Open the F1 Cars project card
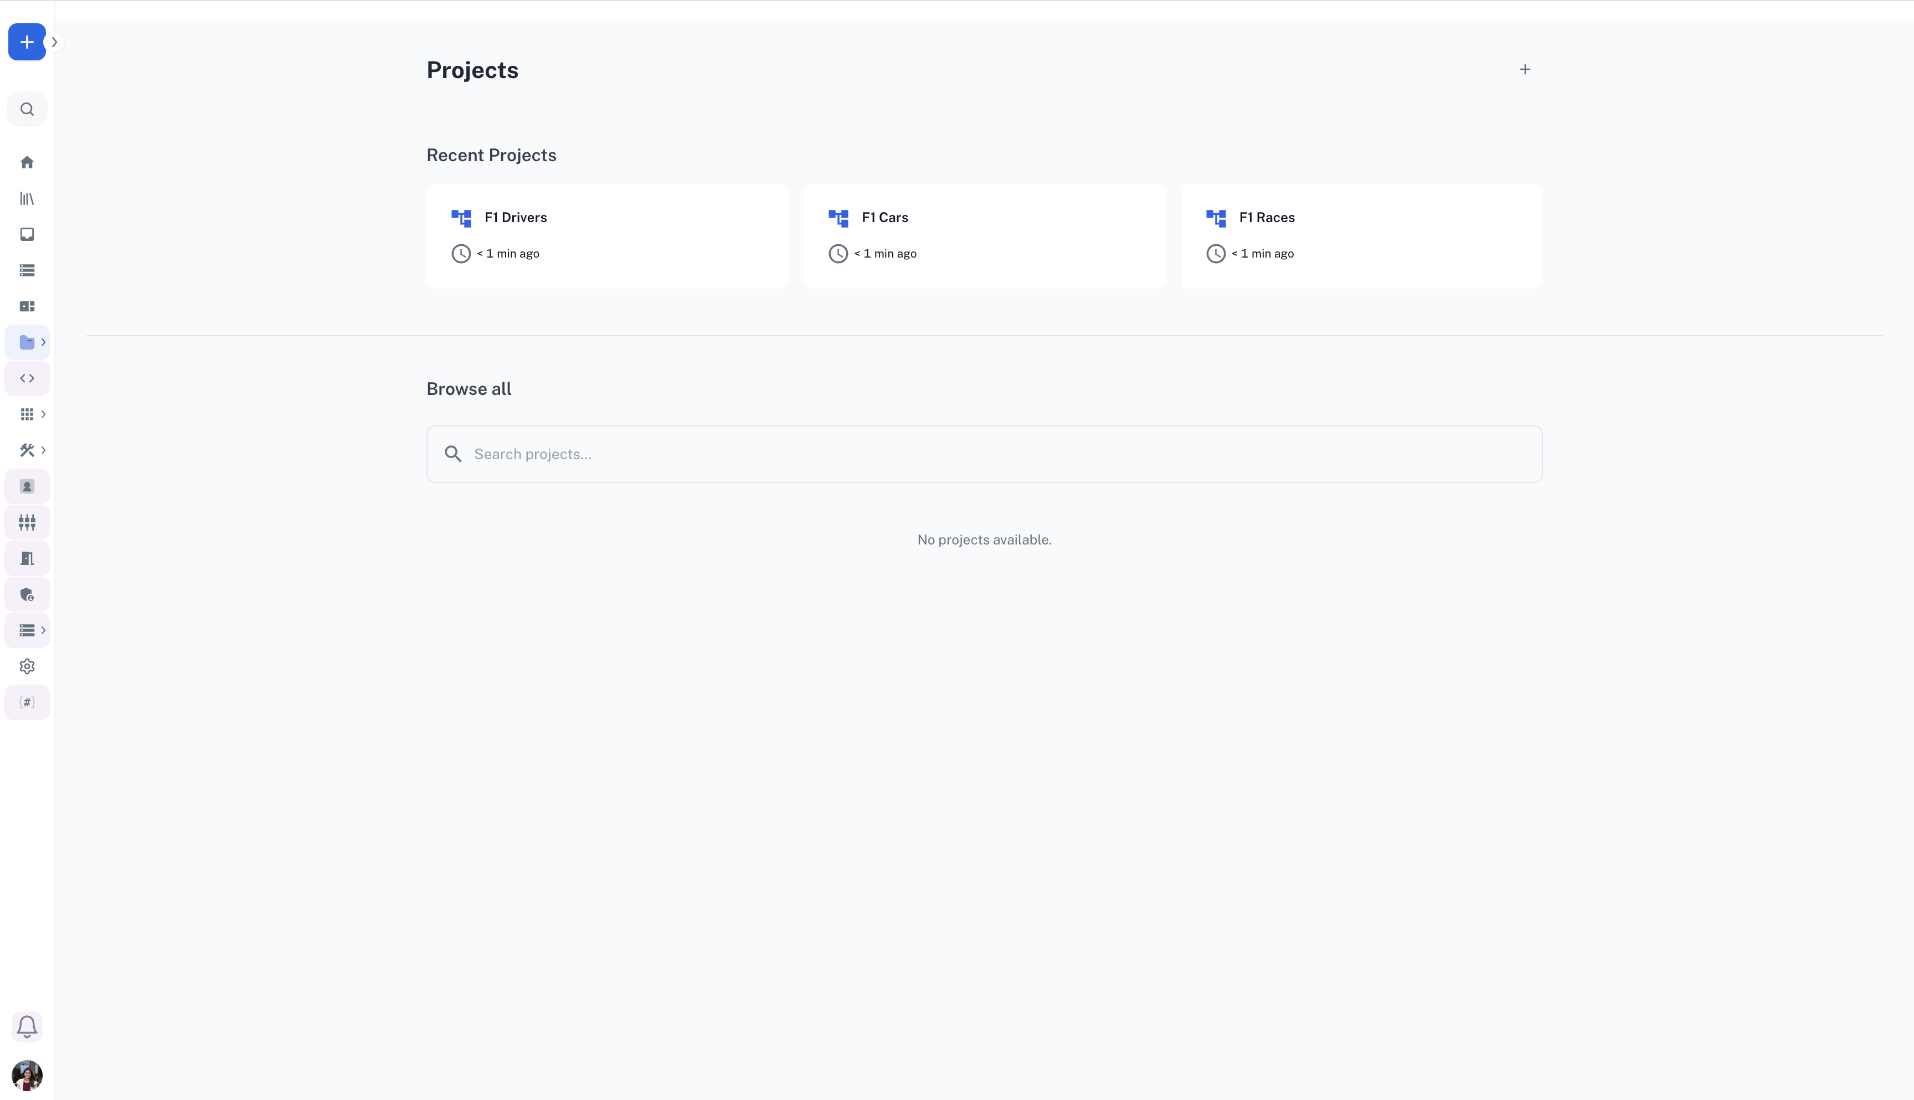This screenshot has height=1100, width=1914. click(x=984, y=236)
